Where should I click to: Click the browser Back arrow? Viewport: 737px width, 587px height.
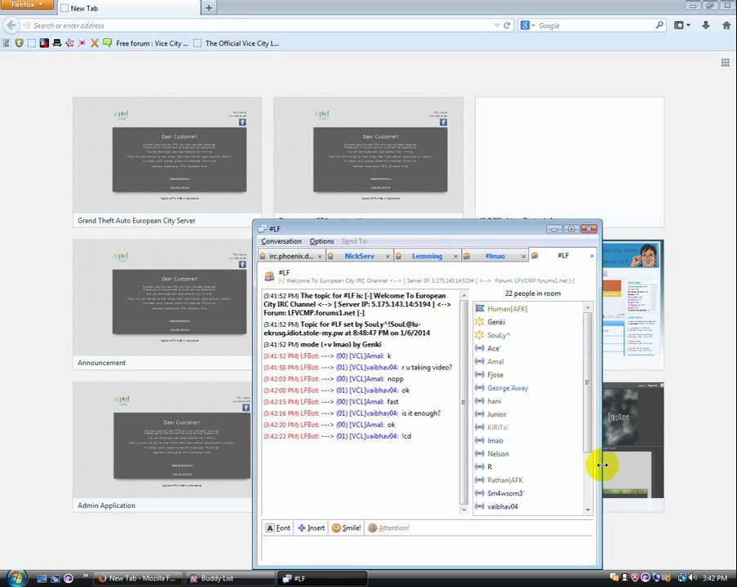click(x=11, y=25)
